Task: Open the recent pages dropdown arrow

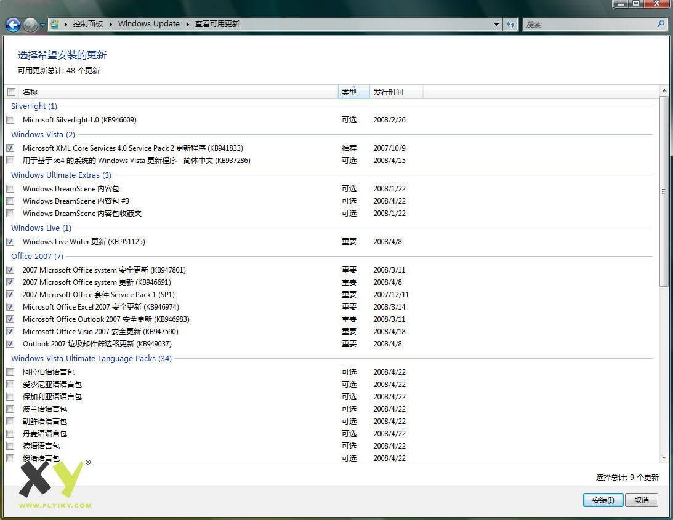Action: (42, 25)
